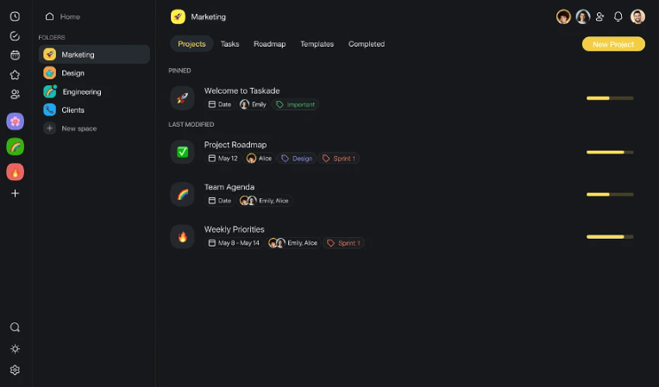Open the recent activity clock icon
The width and height of the screenshot is (659, 387).
pos(15,16)
